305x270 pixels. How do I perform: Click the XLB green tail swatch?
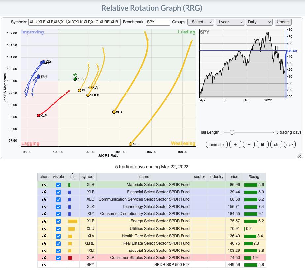tap(69, 185)
